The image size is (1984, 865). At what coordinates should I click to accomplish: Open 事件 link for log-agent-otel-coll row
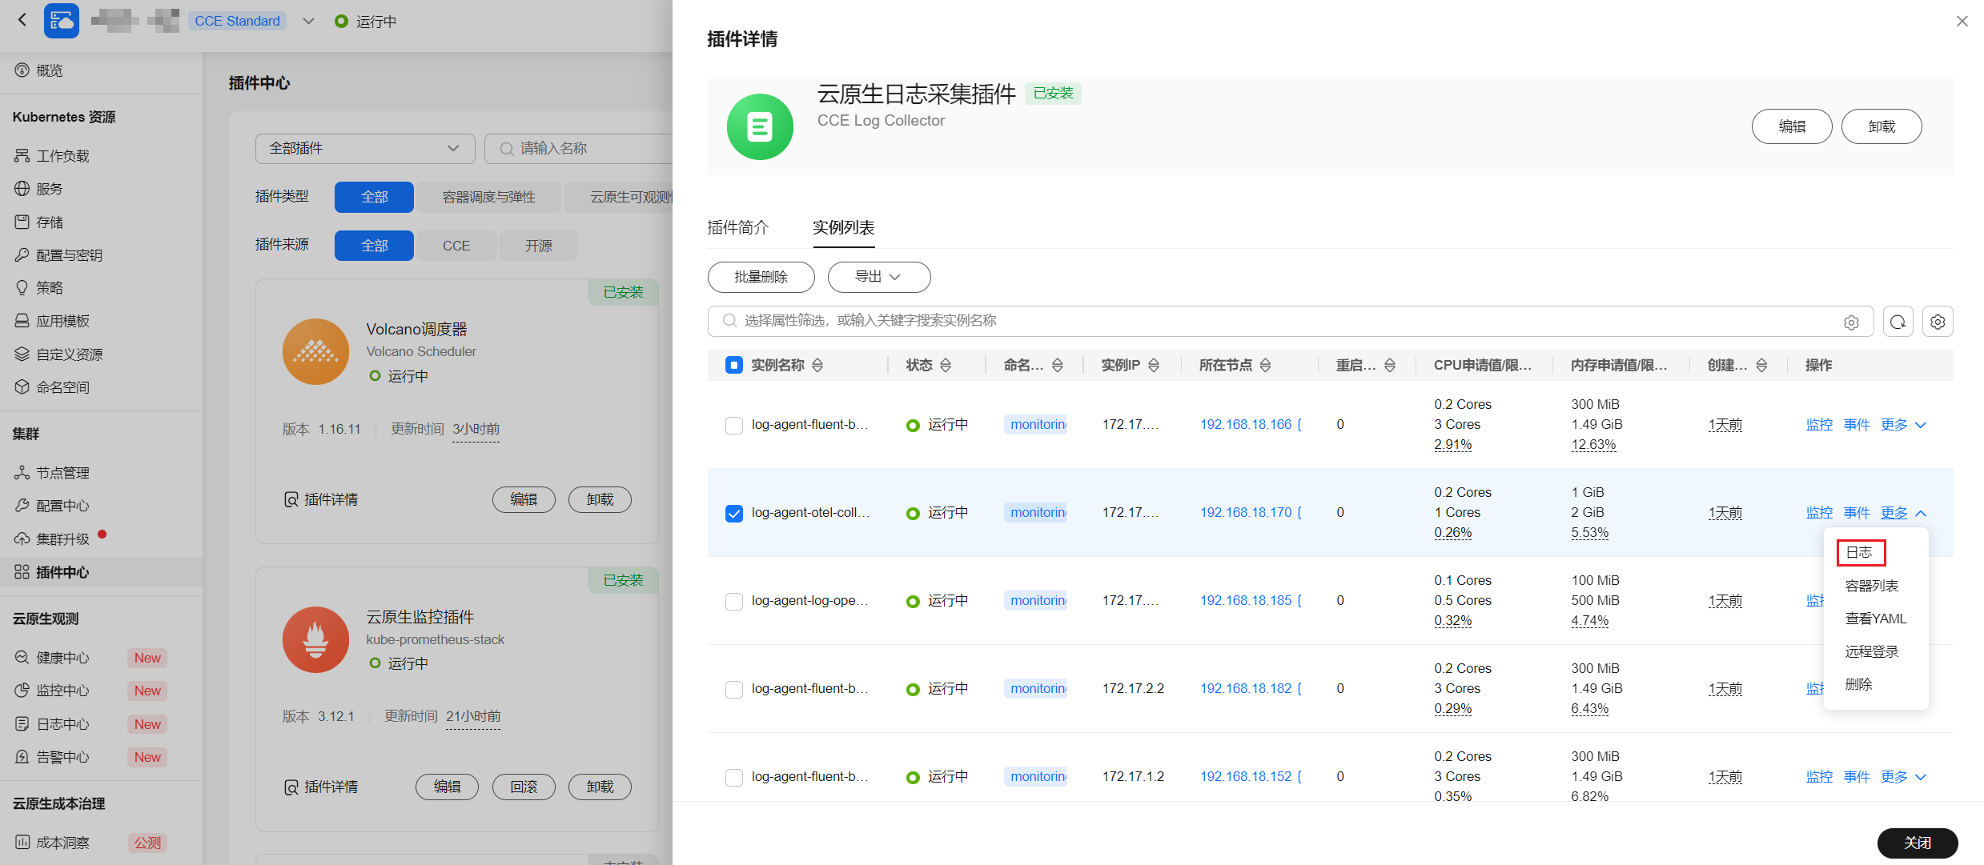click(x=1857, y=513)
